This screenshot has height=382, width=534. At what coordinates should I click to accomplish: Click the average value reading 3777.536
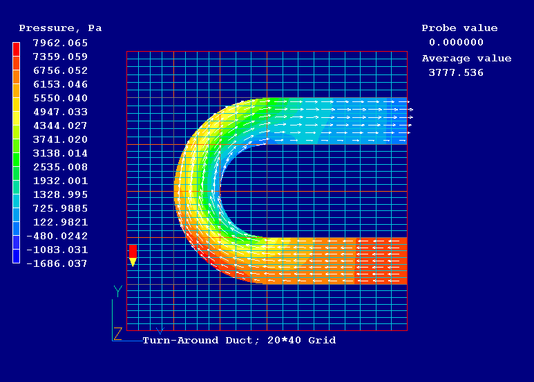tap(456, 72)
